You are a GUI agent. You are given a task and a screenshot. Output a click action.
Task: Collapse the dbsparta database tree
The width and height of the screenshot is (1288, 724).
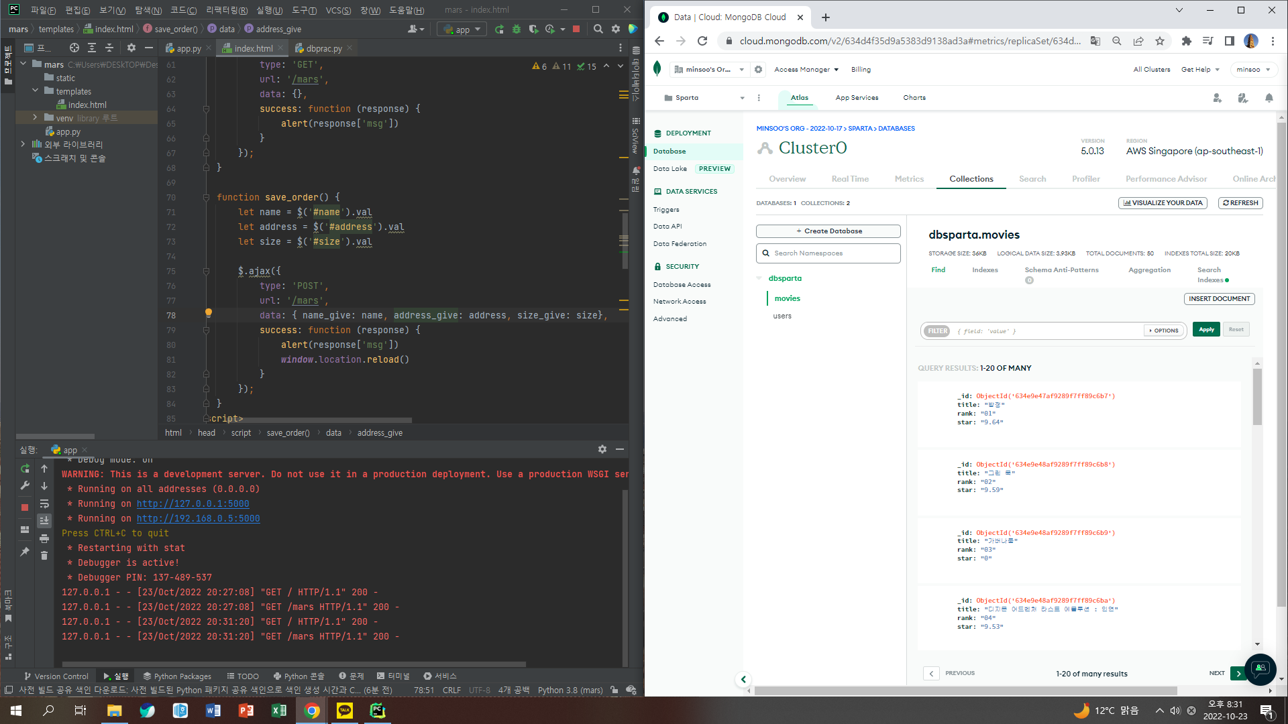coord(759,278)
